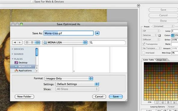Cancel the Save Optimized As dialog
Screen dimensions: 178x111
coord(99,97)
